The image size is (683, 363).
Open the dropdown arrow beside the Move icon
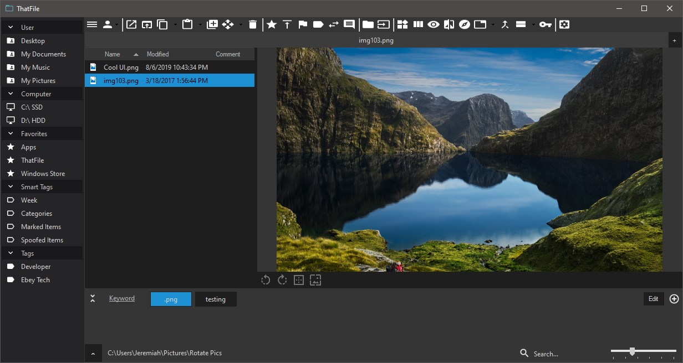pos(241,24)
